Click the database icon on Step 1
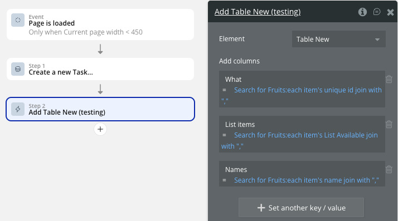Image resolution: width=398 pixels, height=221 pixels. (18, 69)
